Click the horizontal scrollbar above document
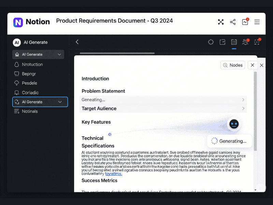Screen dimensions: 273x205 pyautogui.click(x=117, y=53)
